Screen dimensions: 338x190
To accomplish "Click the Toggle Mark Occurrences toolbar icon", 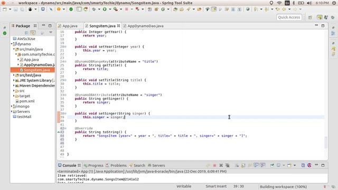I will pos(214,9).
